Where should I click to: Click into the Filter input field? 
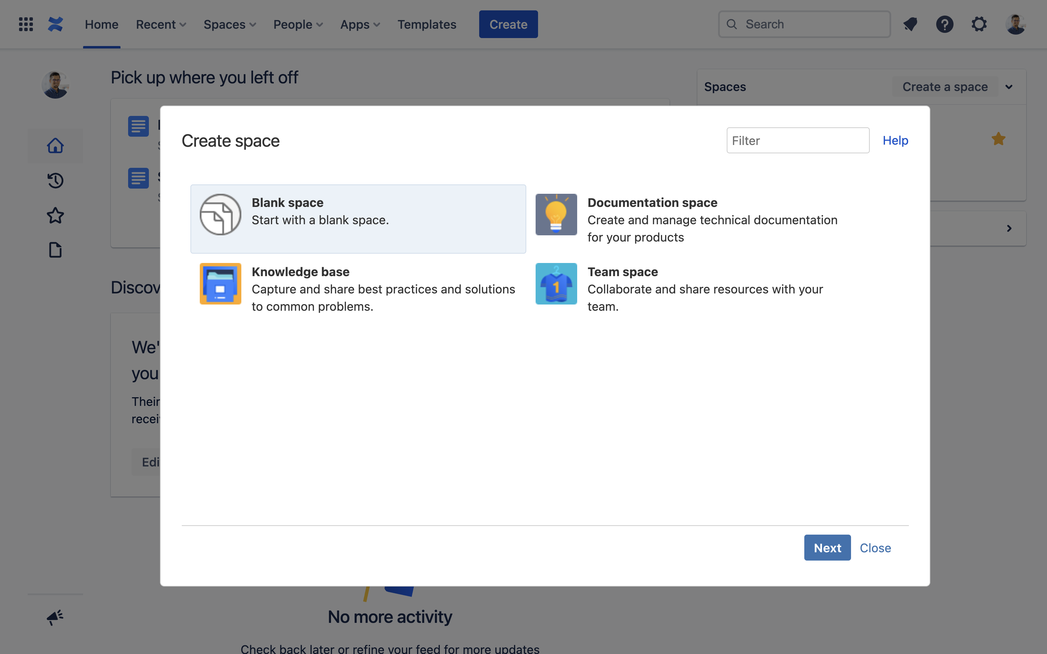click(797, 140)
